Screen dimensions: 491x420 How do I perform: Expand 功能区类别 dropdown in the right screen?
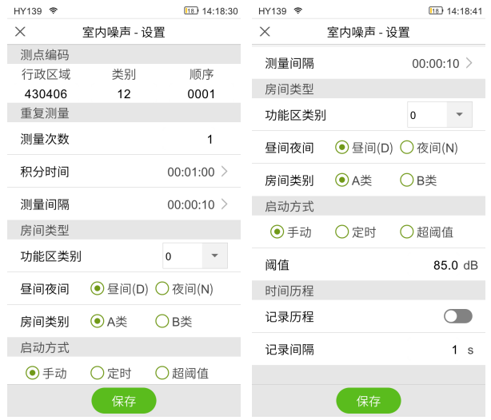[x=459, y=115]
